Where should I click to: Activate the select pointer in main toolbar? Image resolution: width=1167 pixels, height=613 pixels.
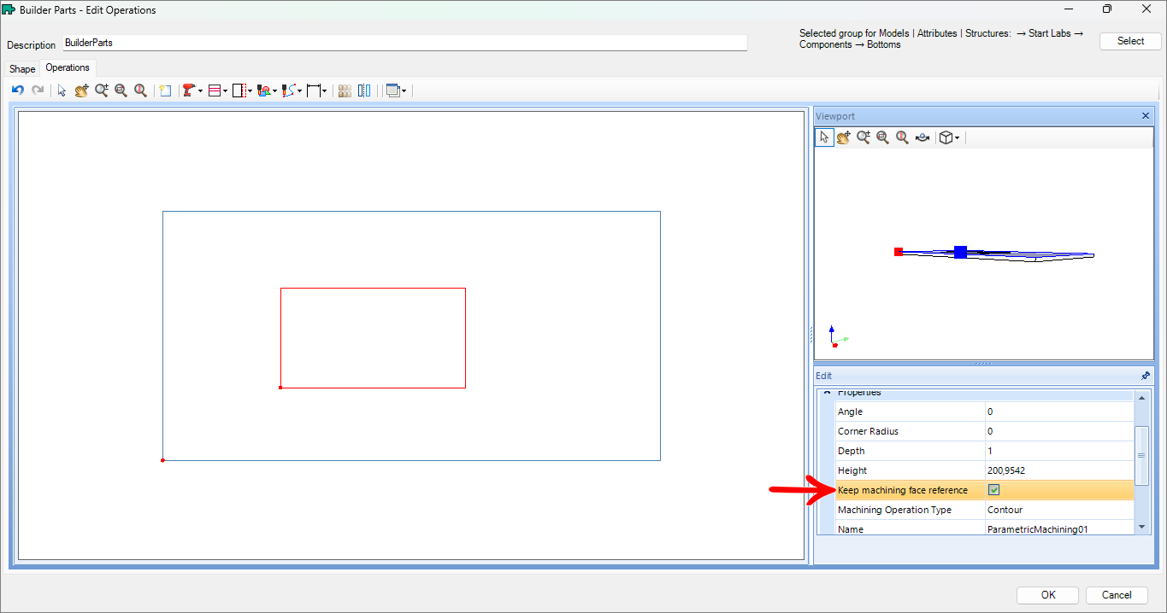(x=62, y=90)
